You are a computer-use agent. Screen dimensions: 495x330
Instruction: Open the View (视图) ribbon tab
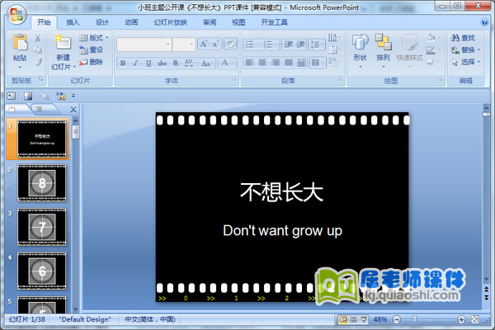coord(238,22)
